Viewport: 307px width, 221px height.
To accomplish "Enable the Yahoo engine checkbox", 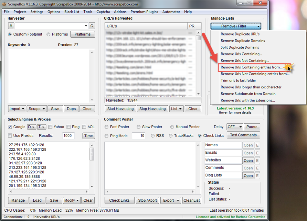I will 50,127.
